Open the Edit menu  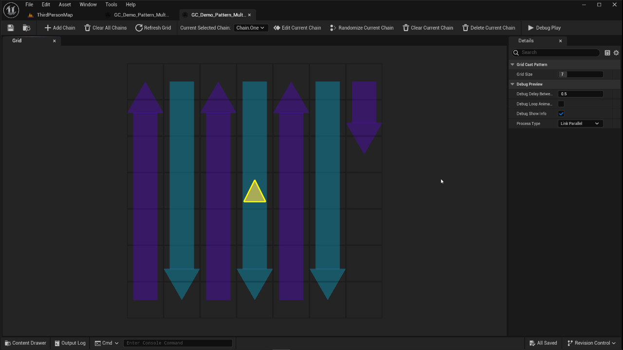pos(46,4)
